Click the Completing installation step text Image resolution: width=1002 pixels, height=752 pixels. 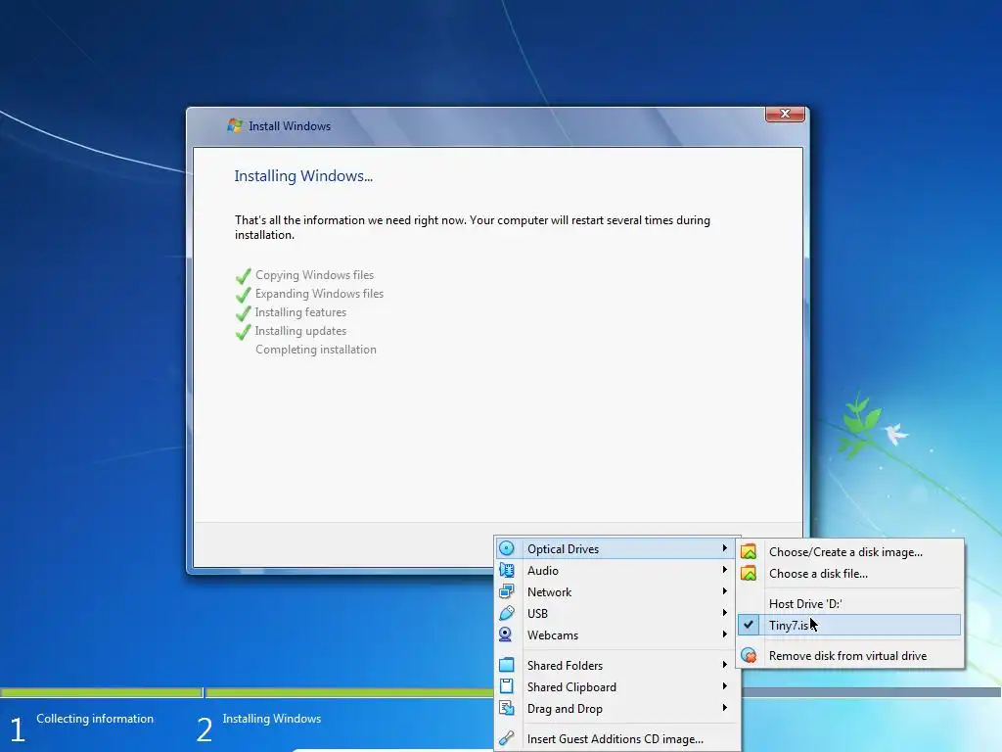(316, 350)
